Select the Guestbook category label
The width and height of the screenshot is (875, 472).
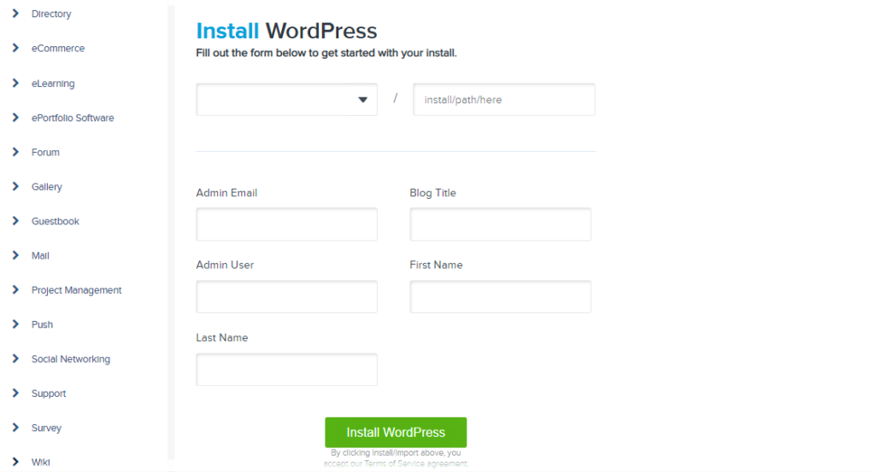tap(56, 221)
